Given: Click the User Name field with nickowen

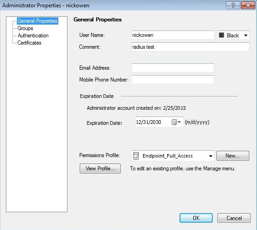Looking at the screenshot, I should click(173, 35).
